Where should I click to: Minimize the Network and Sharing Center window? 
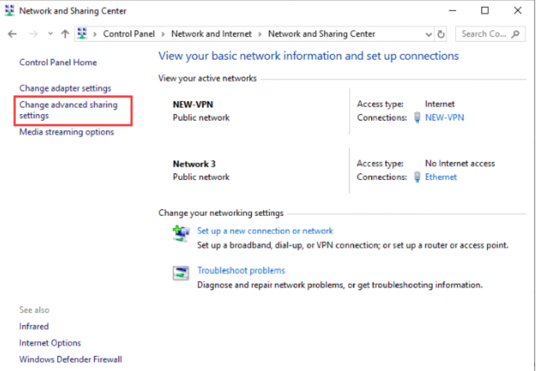tap(452, 11)
